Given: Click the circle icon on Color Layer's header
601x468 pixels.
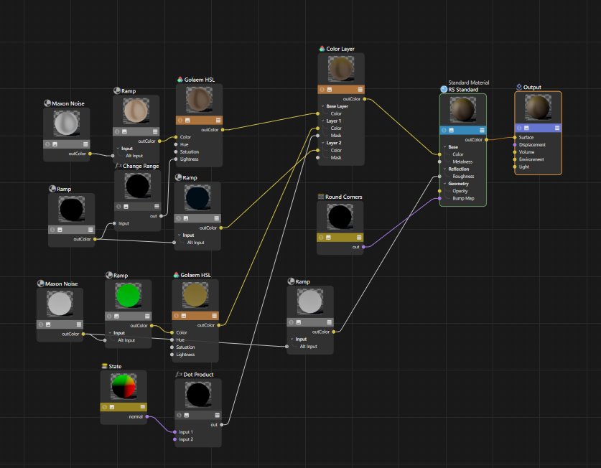Looking at the screenshot, I should [x=322, y=90].
